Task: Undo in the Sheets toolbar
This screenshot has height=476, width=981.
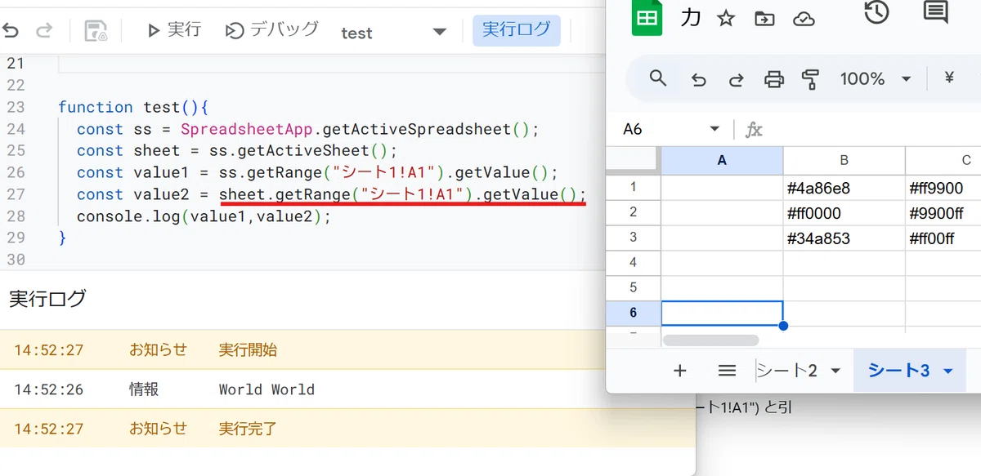Action: click(698, 79)
